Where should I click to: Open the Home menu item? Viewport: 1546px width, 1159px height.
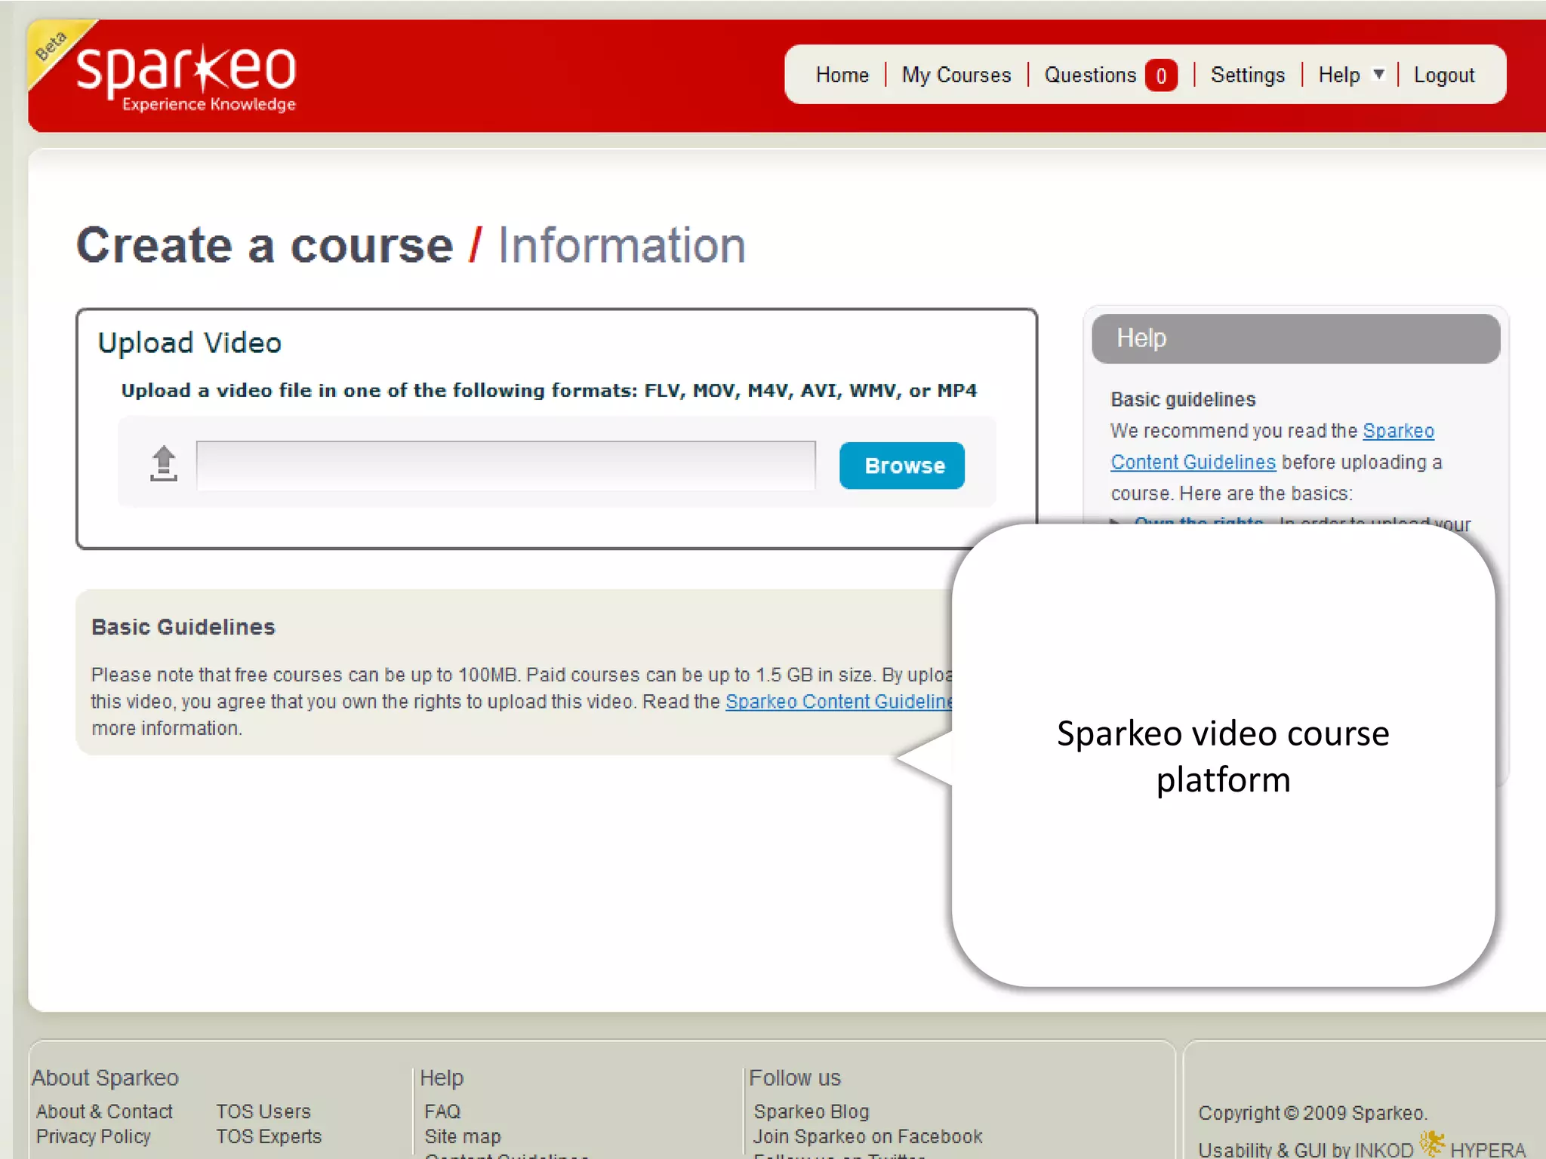pyautogui.click(x=842, y=75)
